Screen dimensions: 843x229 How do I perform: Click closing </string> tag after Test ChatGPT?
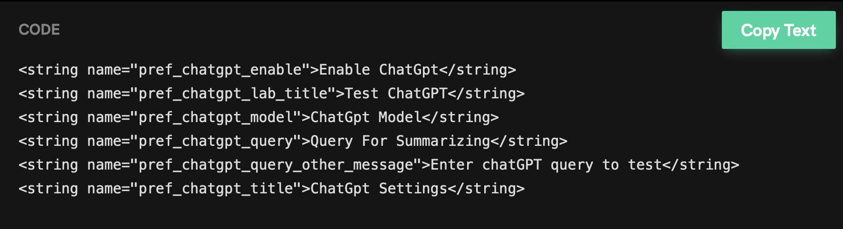click(486, 94)
